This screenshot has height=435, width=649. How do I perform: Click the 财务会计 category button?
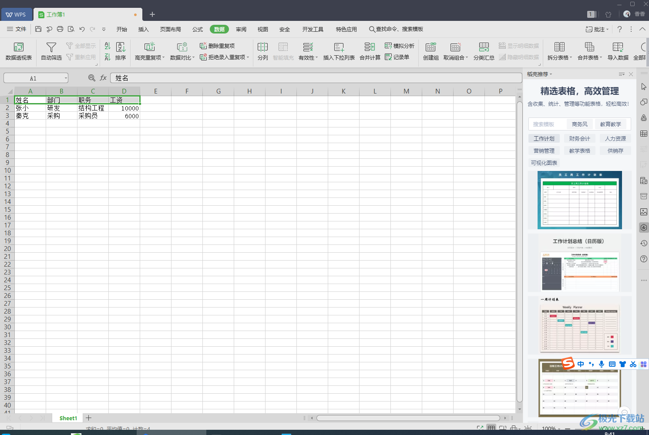579,138
